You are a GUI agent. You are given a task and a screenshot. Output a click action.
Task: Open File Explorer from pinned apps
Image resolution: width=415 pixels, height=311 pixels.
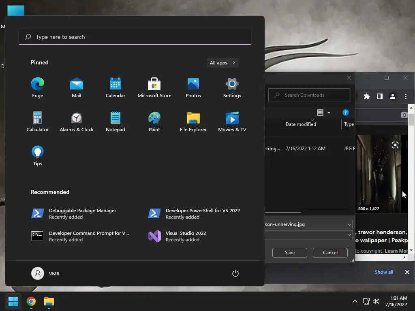(x=193, y=121)
